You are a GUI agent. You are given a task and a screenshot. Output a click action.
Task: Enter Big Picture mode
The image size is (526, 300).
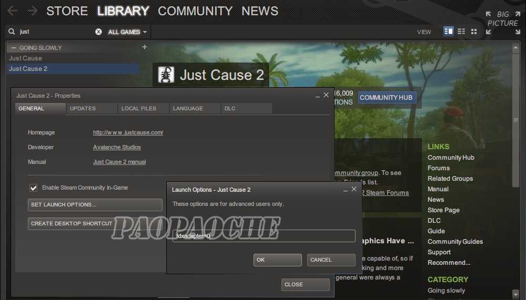pyautogui.click(x=502, y=23)
